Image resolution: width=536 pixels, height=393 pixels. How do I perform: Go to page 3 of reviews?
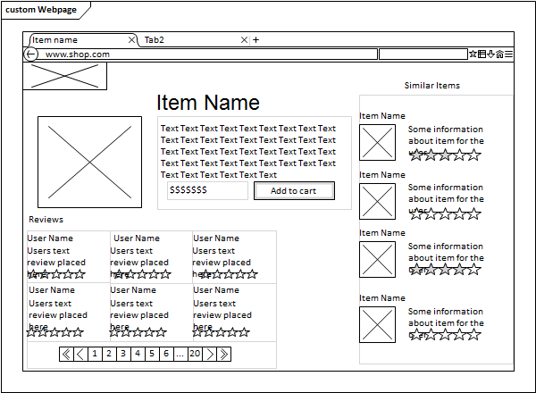[123, 355]
